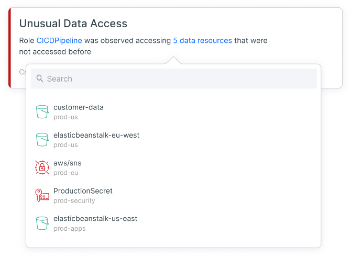Image resolution: width=351 pixels, height=258 pixels.
Task: Click the magnifier icon in the search box
Action: tap(40, 79)
